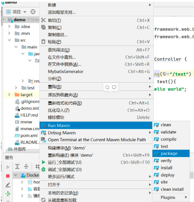
Task: Click the magnifier icon in floating popup
Action: tap(107, 87)
